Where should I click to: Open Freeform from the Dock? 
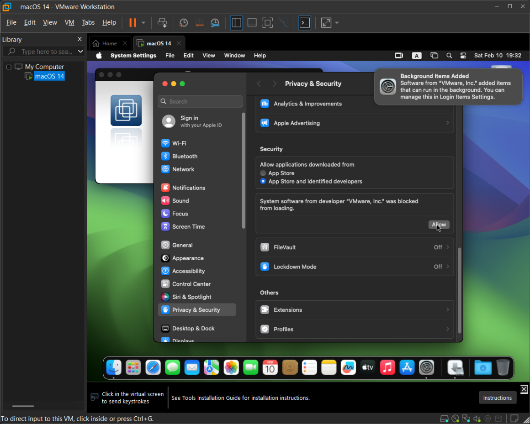click(348, 367)
